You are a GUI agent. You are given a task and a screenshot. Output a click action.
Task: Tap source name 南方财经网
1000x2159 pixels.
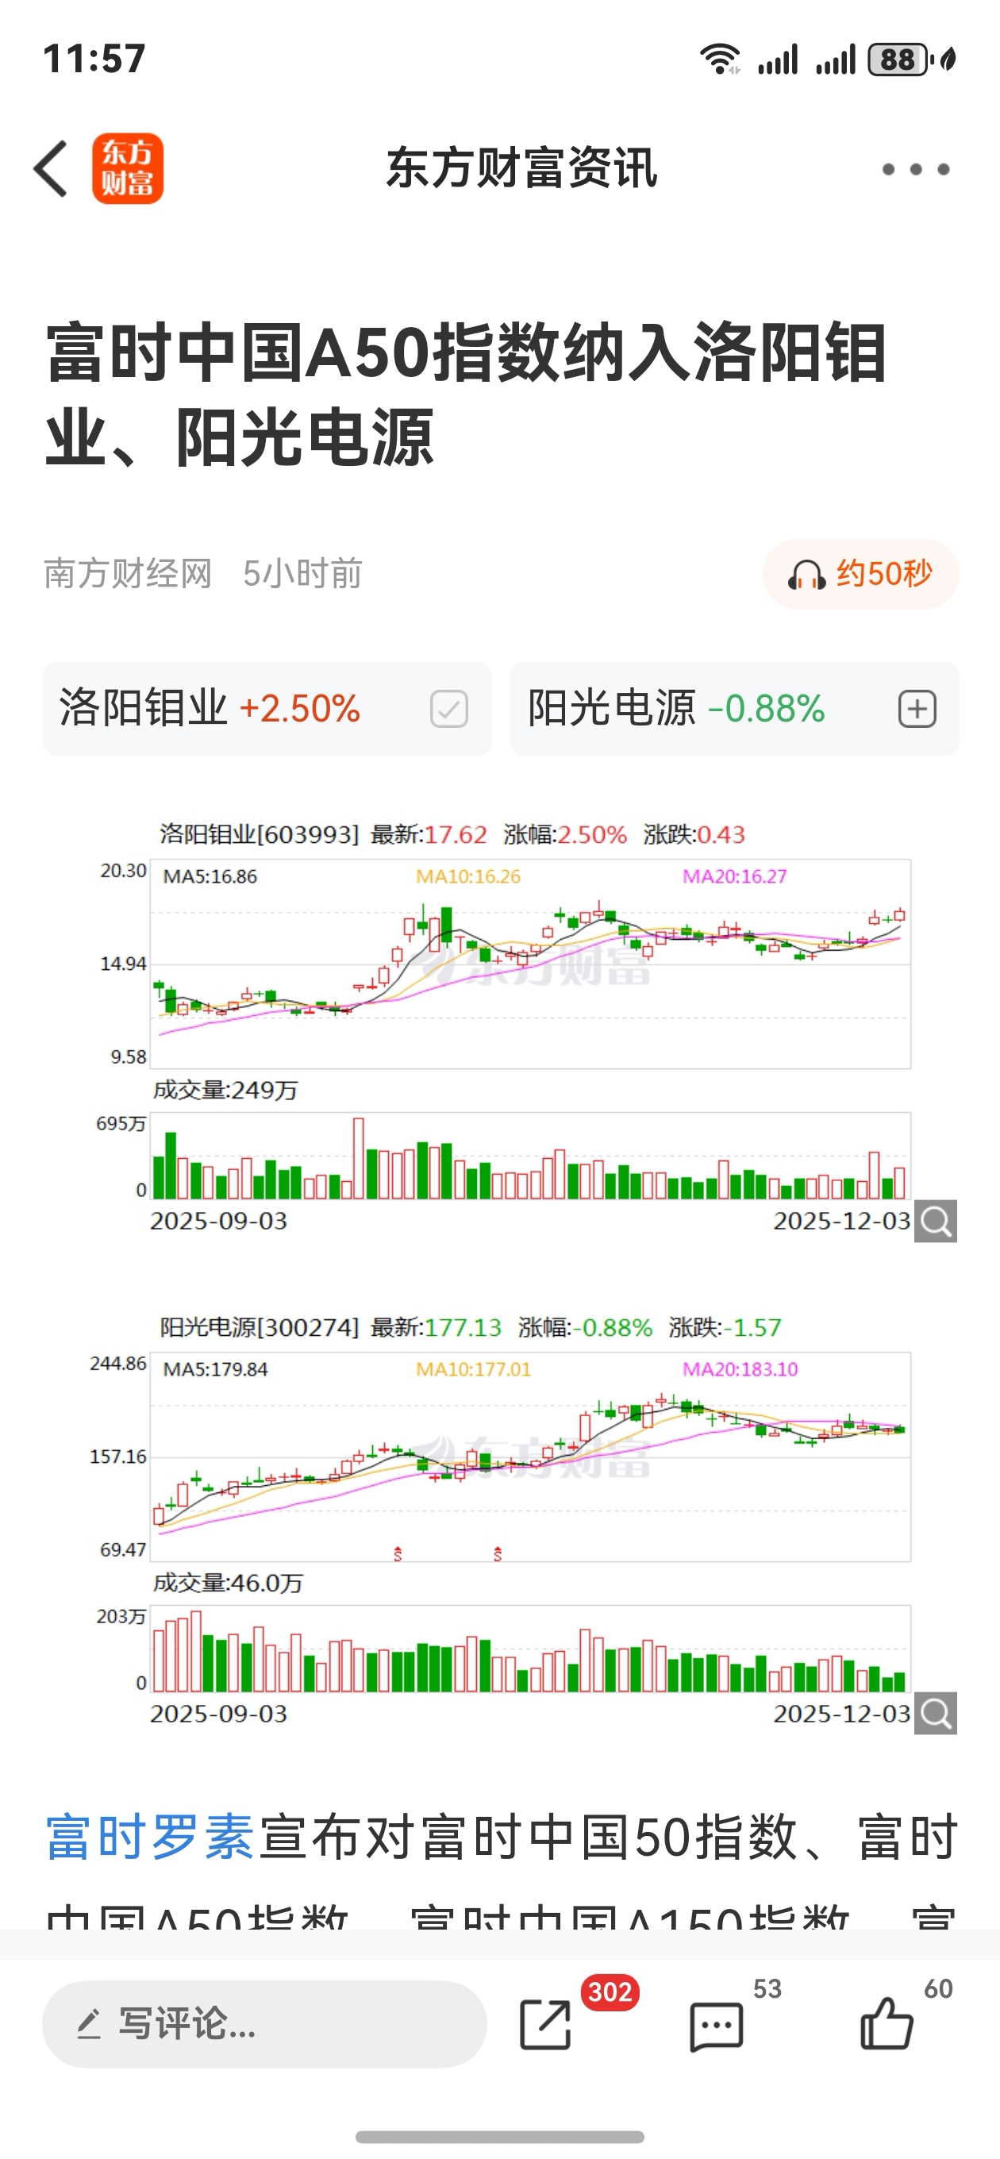click(129, 574)
